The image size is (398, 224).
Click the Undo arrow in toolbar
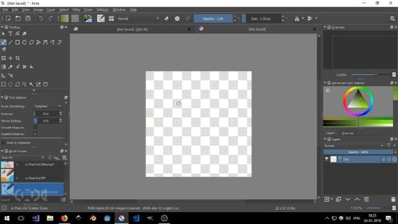pyautogui.click(x=40, y=19)
